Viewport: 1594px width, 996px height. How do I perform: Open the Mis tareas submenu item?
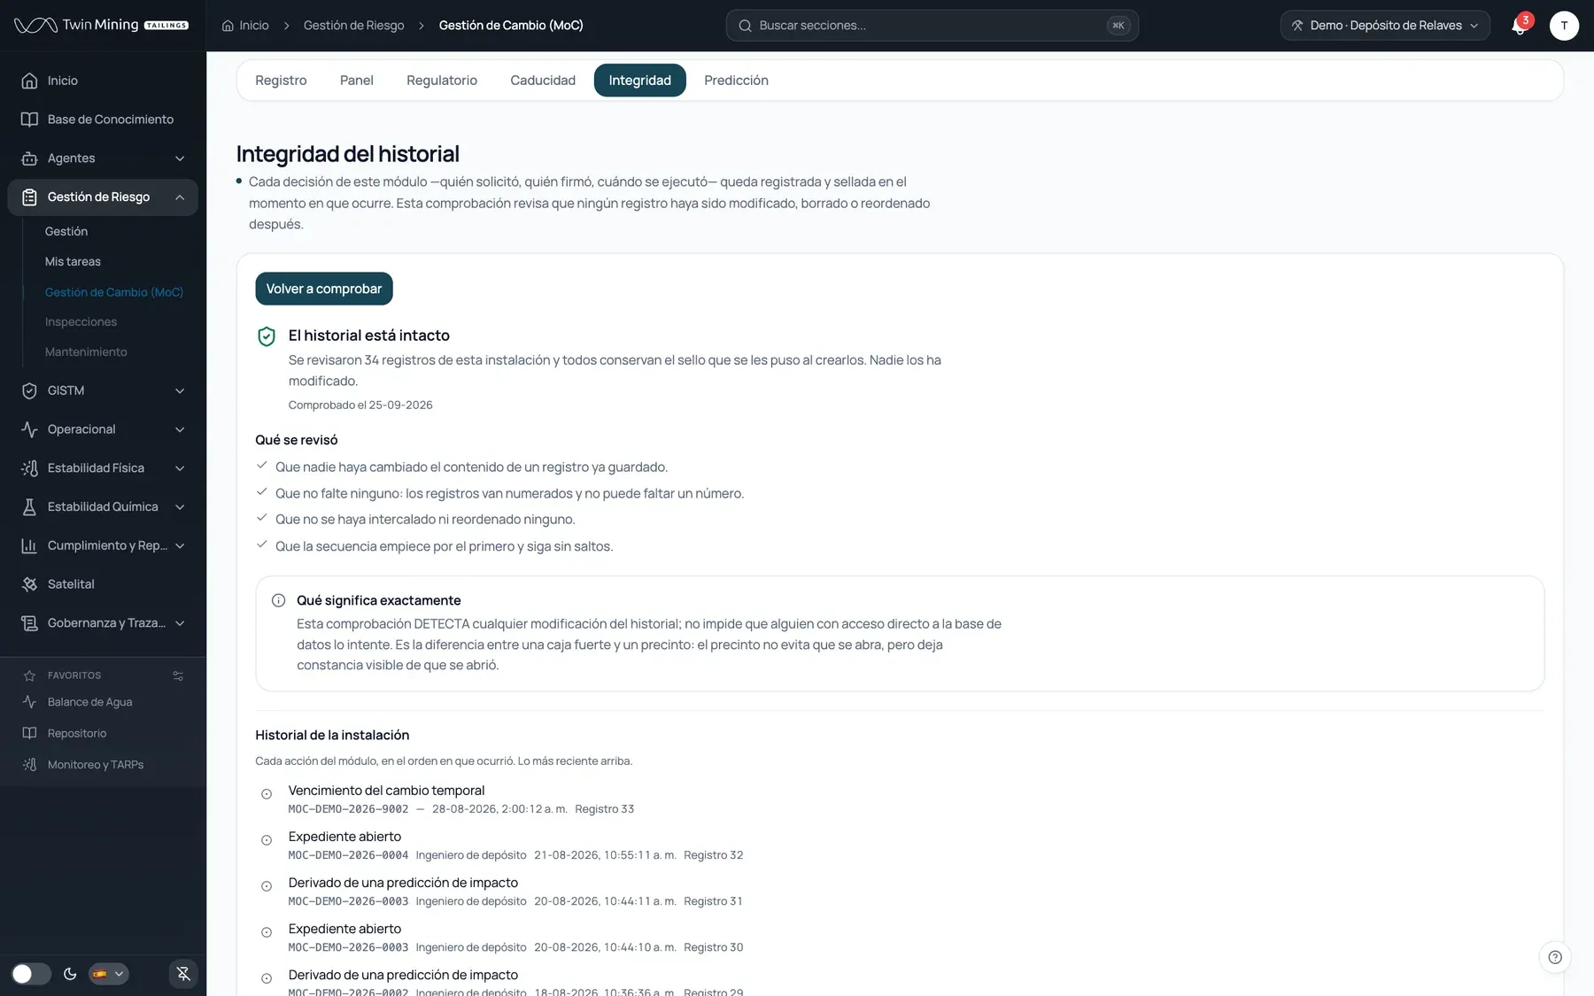73,262
